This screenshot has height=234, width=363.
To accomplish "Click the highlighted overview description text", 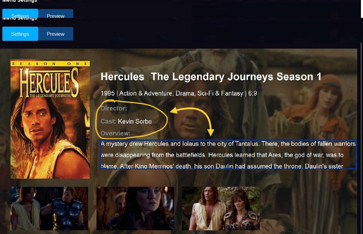I will click(228, 155).
